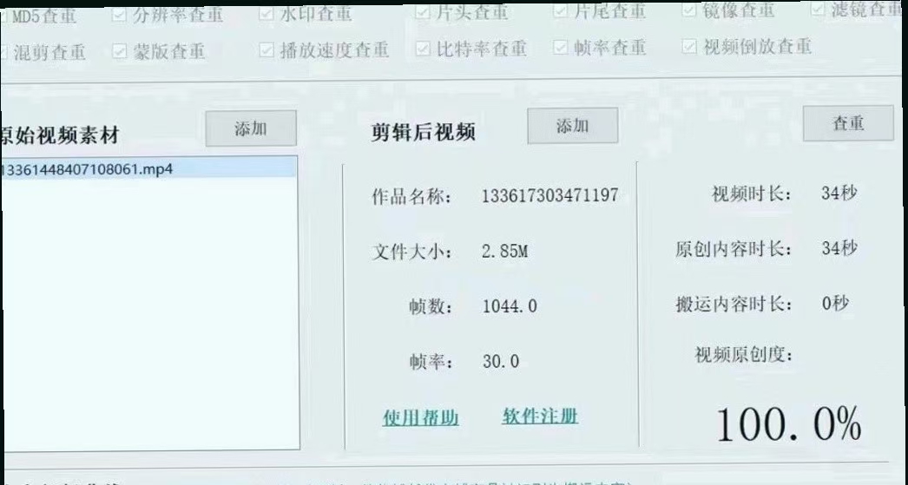Select 13361448407108061.mp4 in the list

[148, 169]
